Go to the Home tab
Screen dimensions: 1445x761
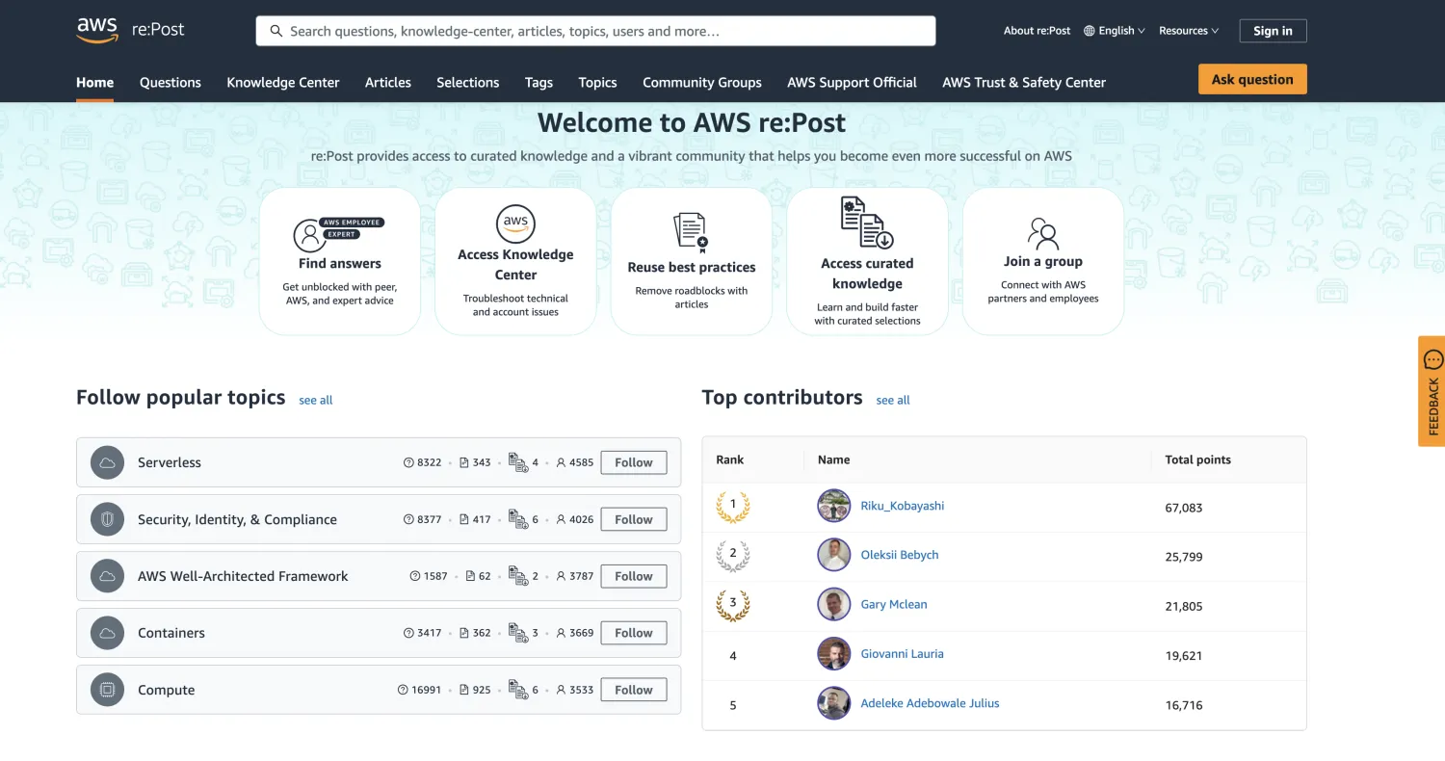(x=95, y=83)
